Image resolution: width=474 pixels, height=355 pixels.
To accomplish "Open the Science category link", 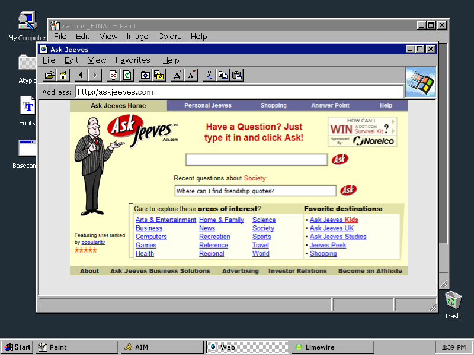I will point(264,220).
